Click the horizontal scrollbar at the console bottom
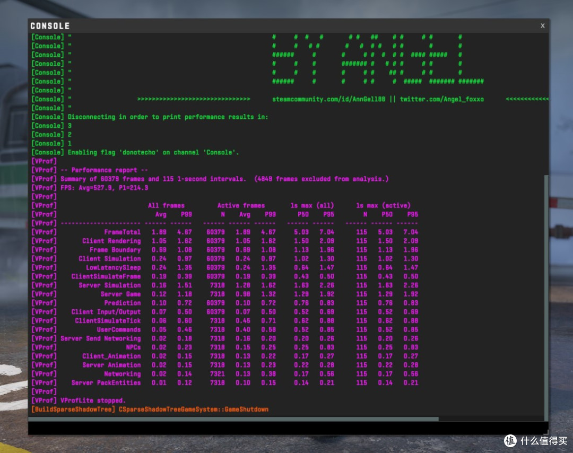573x453 pixels. (x=233, y=419)
